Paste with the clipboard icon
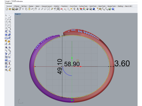 pyautogui.click(x=29, y=9)
